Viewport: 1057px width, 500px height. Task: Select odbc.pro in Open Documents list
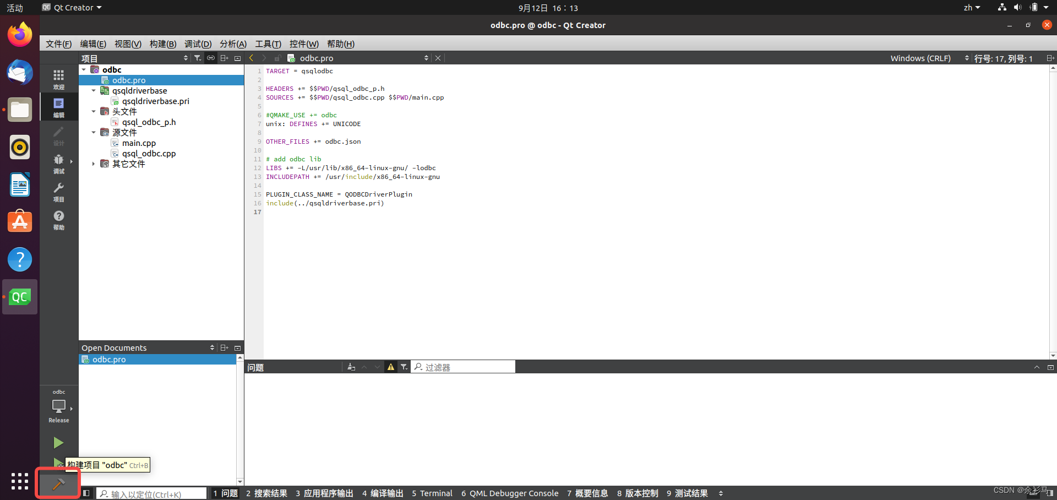click(157, 359)
